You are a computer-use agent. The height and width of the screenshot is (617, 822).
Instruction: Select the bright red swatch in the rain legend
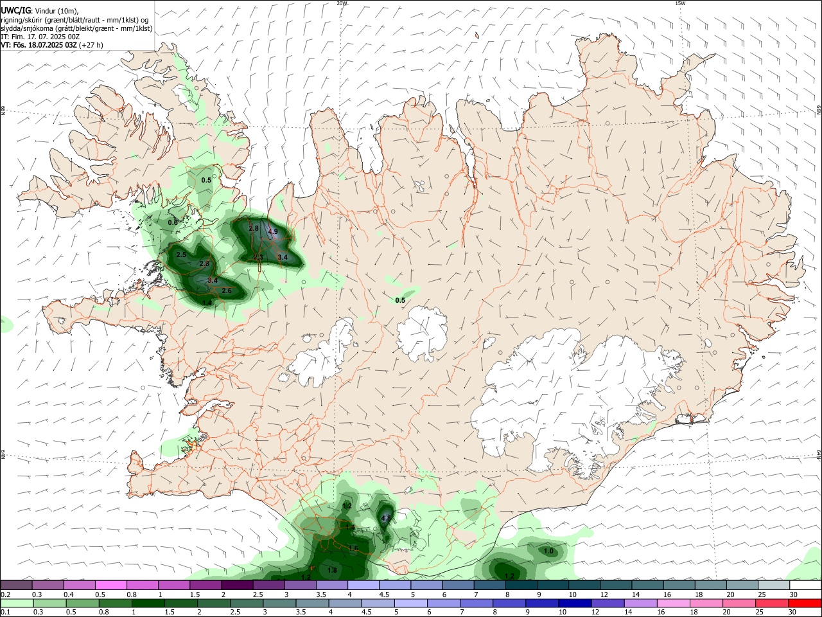(x=805, y=603)
